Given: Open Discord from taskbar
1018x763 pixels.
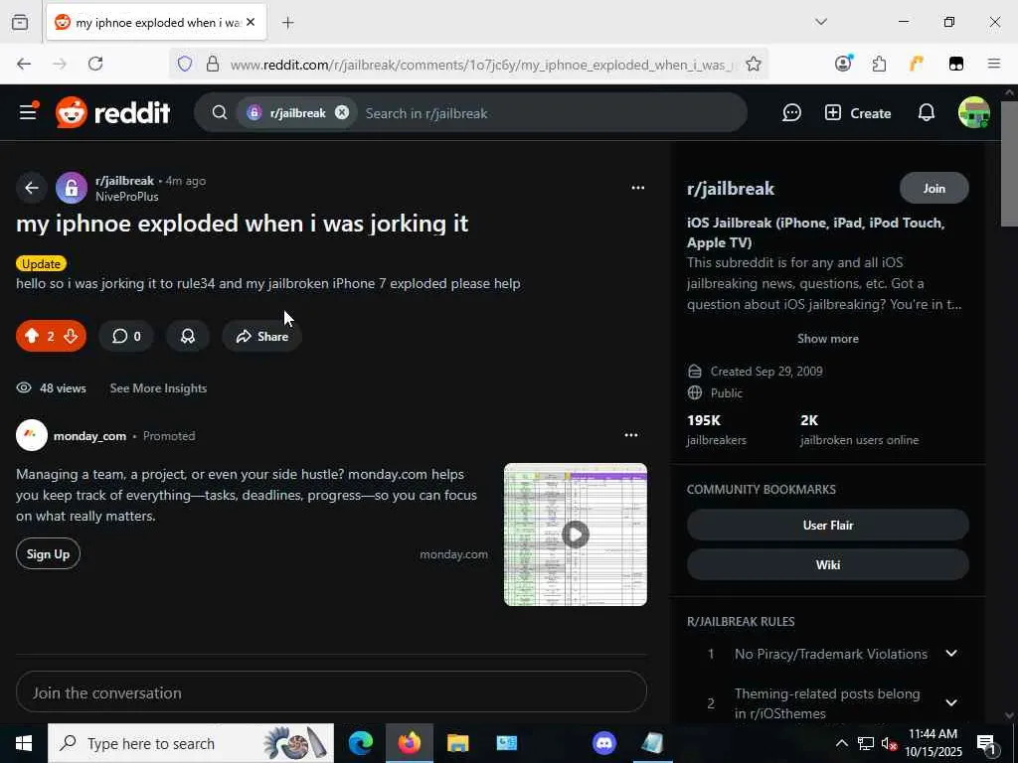Looking at the screenshot, I should click(603, 743).
